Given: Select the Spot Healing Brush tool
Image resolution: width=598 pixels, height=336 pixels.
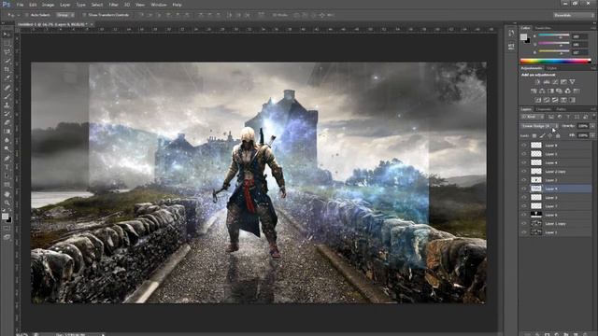Looking at the screenshot, I should tap(7, 87).
